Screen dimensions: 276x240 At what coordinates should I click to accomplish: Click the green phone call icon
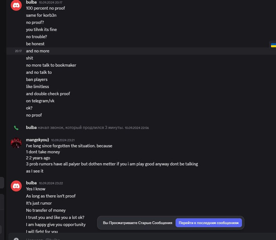click(16, 128)
